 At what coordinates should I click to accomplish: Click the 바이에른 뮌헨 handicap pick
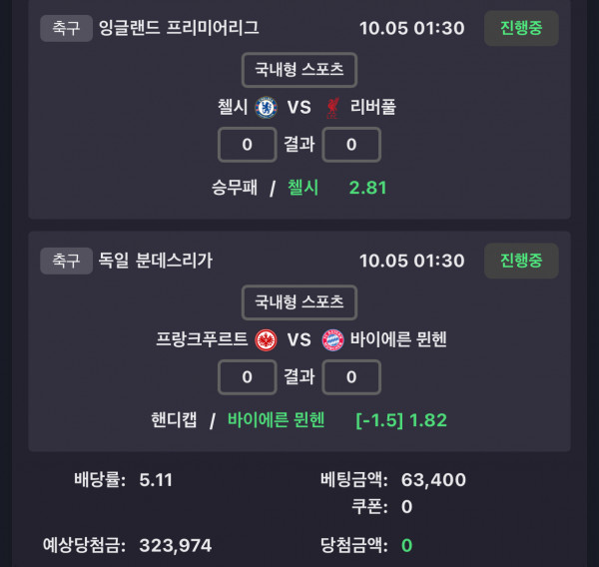click(x=277, y=419)
